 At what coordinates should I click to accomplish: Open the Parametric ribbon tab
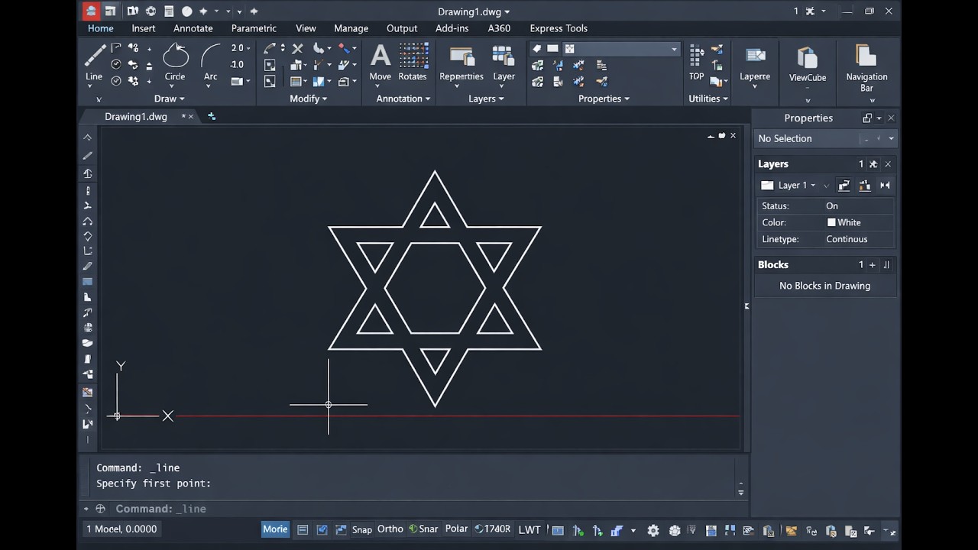[x=254, y=28]
